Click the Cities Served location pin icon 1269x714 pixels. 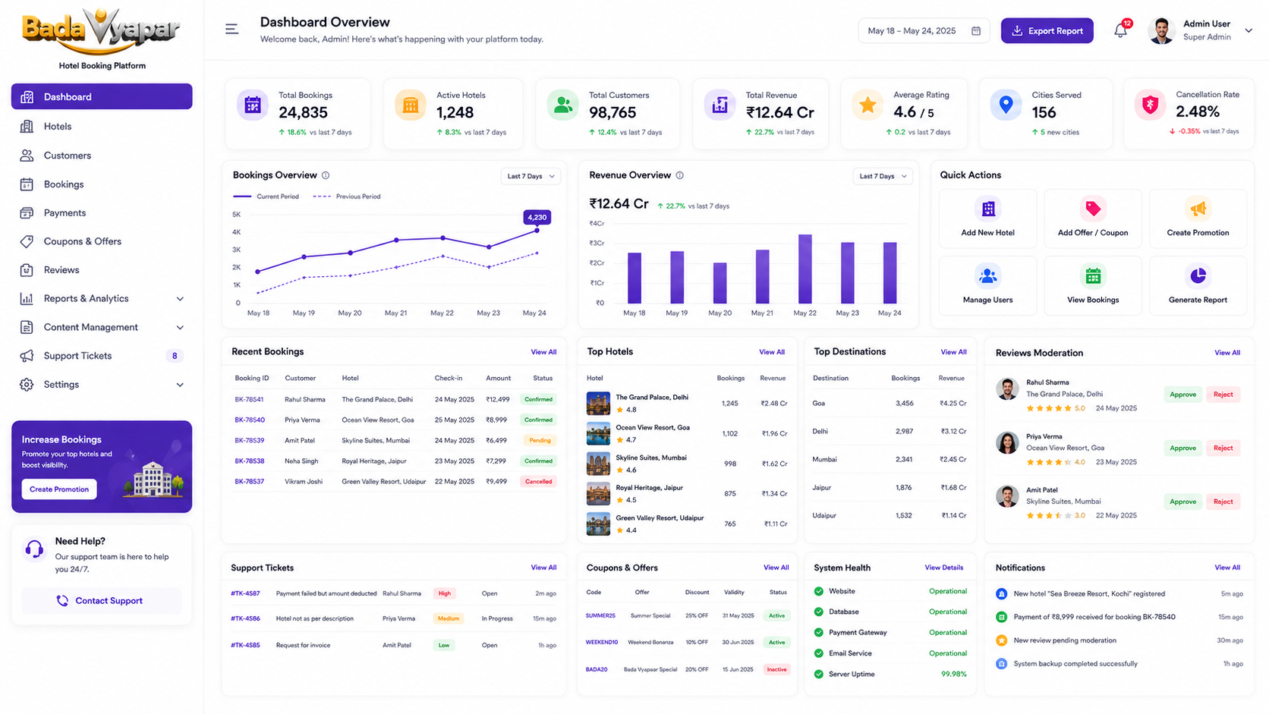1006,105
